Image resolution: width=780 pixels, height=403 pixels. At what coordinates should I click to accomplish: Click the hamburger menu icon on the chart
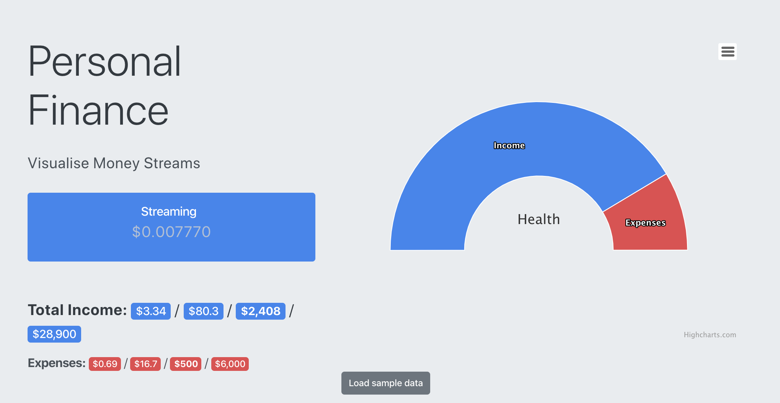728,52
